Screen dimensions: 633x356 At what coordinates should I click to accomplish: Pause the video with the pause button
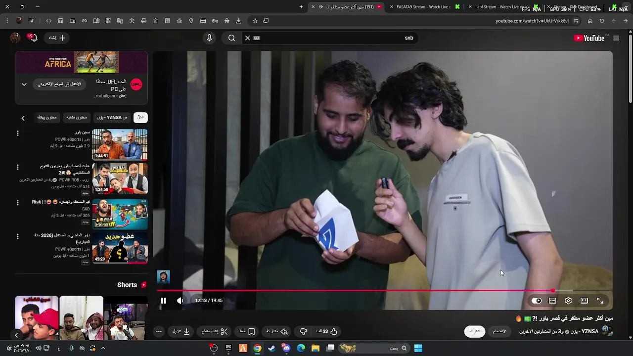[x=163, y=301]
